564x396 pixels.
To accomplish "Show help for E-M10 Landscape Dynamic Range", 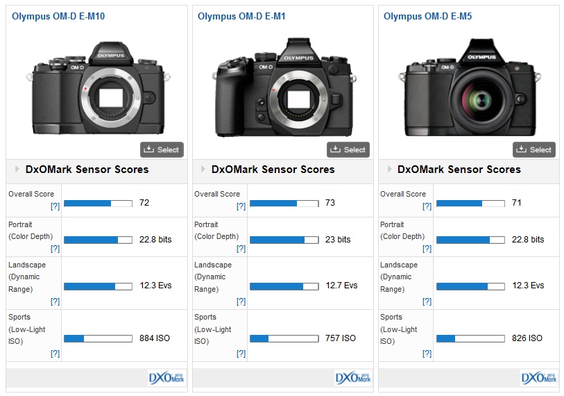I will [x=55, y=301].
